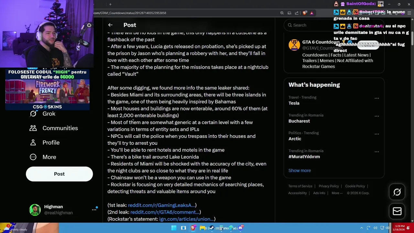The image size is (414, 233).
Task: Open Task View on taskbar
Action: pos(183,228)
